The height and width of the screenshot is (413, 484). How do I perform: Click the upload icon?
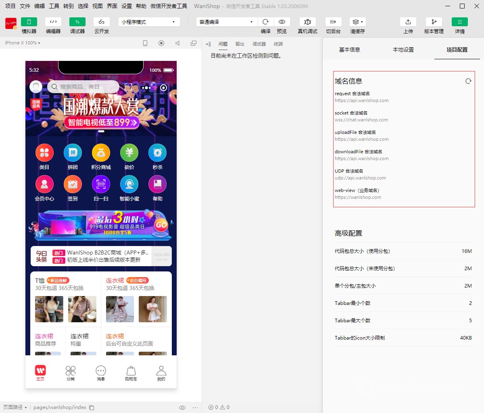408,22
